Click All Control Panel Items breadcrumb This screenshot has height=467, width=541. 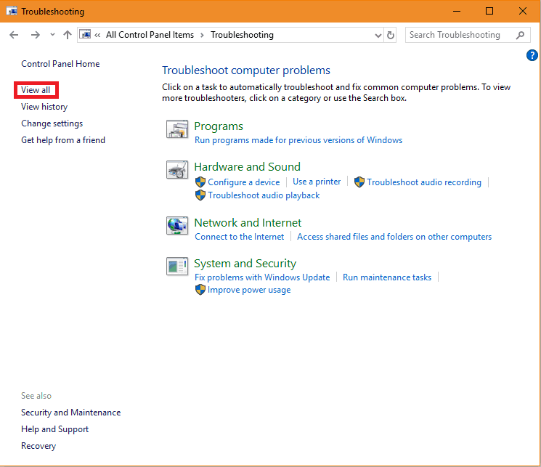point(150,35)
